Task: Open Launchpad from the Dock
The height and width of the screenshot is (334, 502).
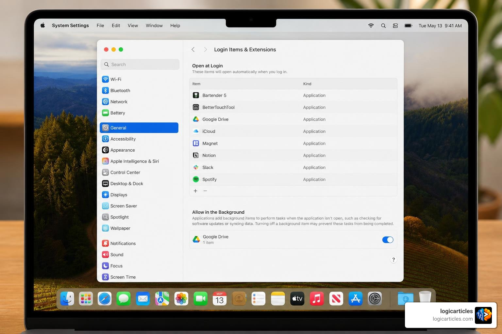Action: pyautogui.click(x=86, y=298)
